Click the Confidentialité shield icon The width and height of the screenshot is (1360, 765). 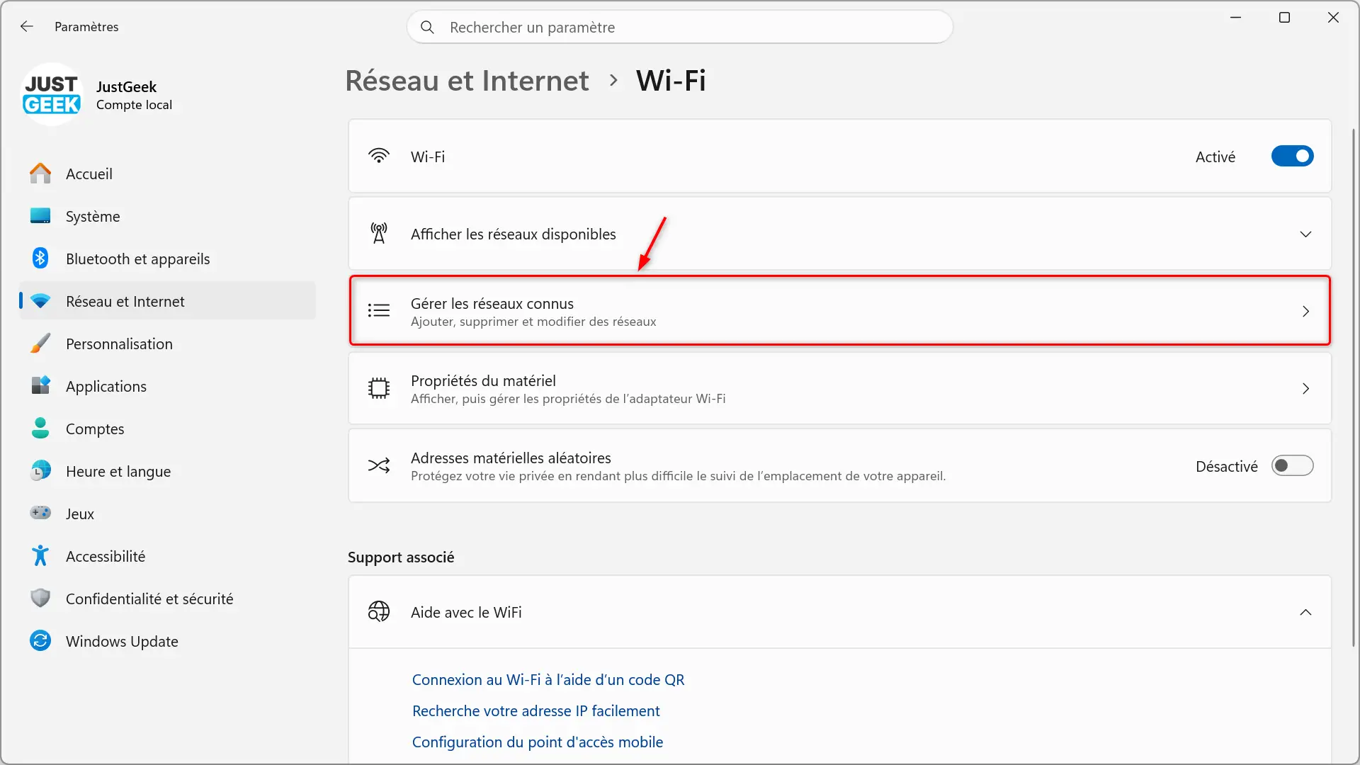pyautogui.click(x=40, y=599)
